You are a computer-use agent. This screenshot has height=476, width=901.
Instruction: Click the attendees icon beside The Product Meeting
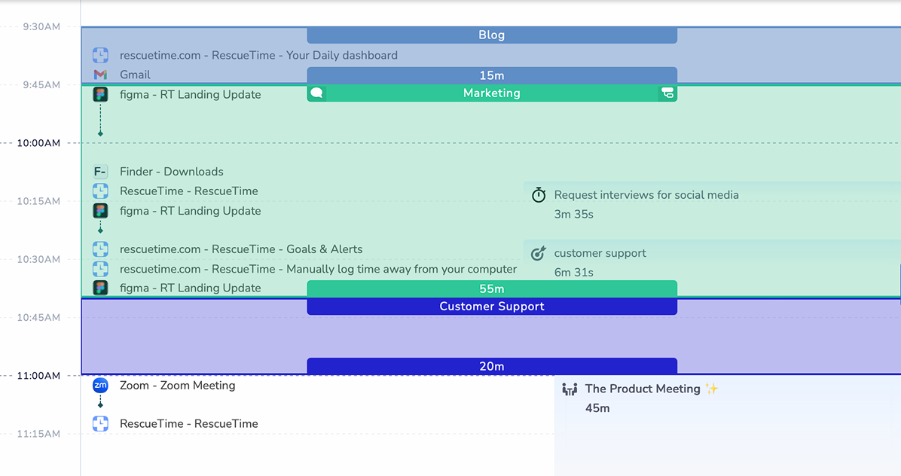click(570, 389)
